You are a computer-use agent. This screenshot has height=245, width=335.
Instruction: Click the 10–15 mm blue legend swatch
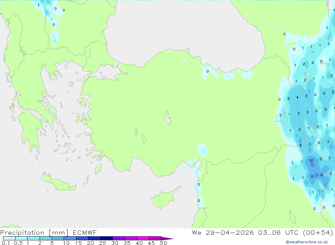70,238
